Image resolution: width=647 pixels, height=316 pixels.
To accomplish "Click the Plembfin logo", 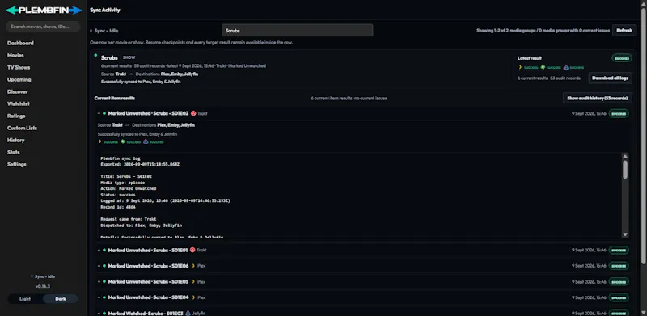I will point(44,11).
